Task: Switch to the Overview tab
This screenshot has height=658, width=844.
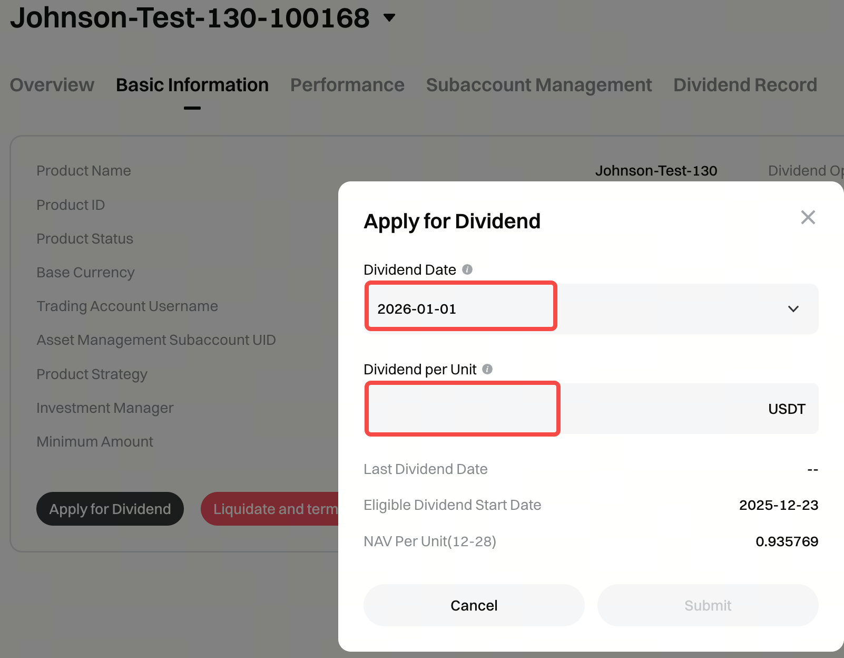Action: click(52, 85)
